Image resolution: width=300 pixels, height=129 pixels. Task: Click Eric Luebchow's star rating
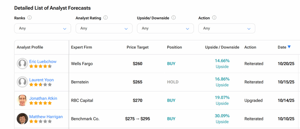tap(40, 67)
